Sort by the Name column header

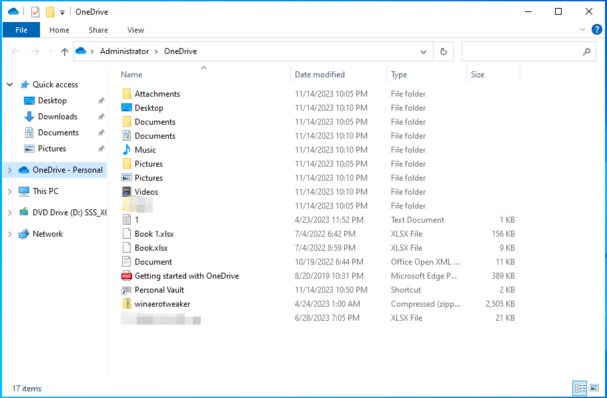131,74
